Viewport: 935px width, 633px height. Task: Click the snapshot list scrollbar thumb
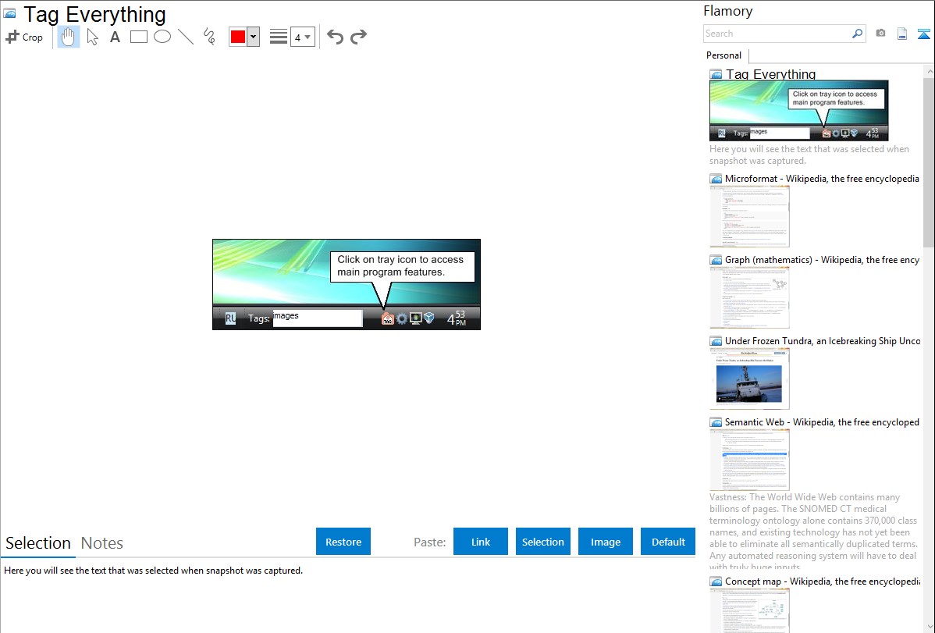(929, 162)
